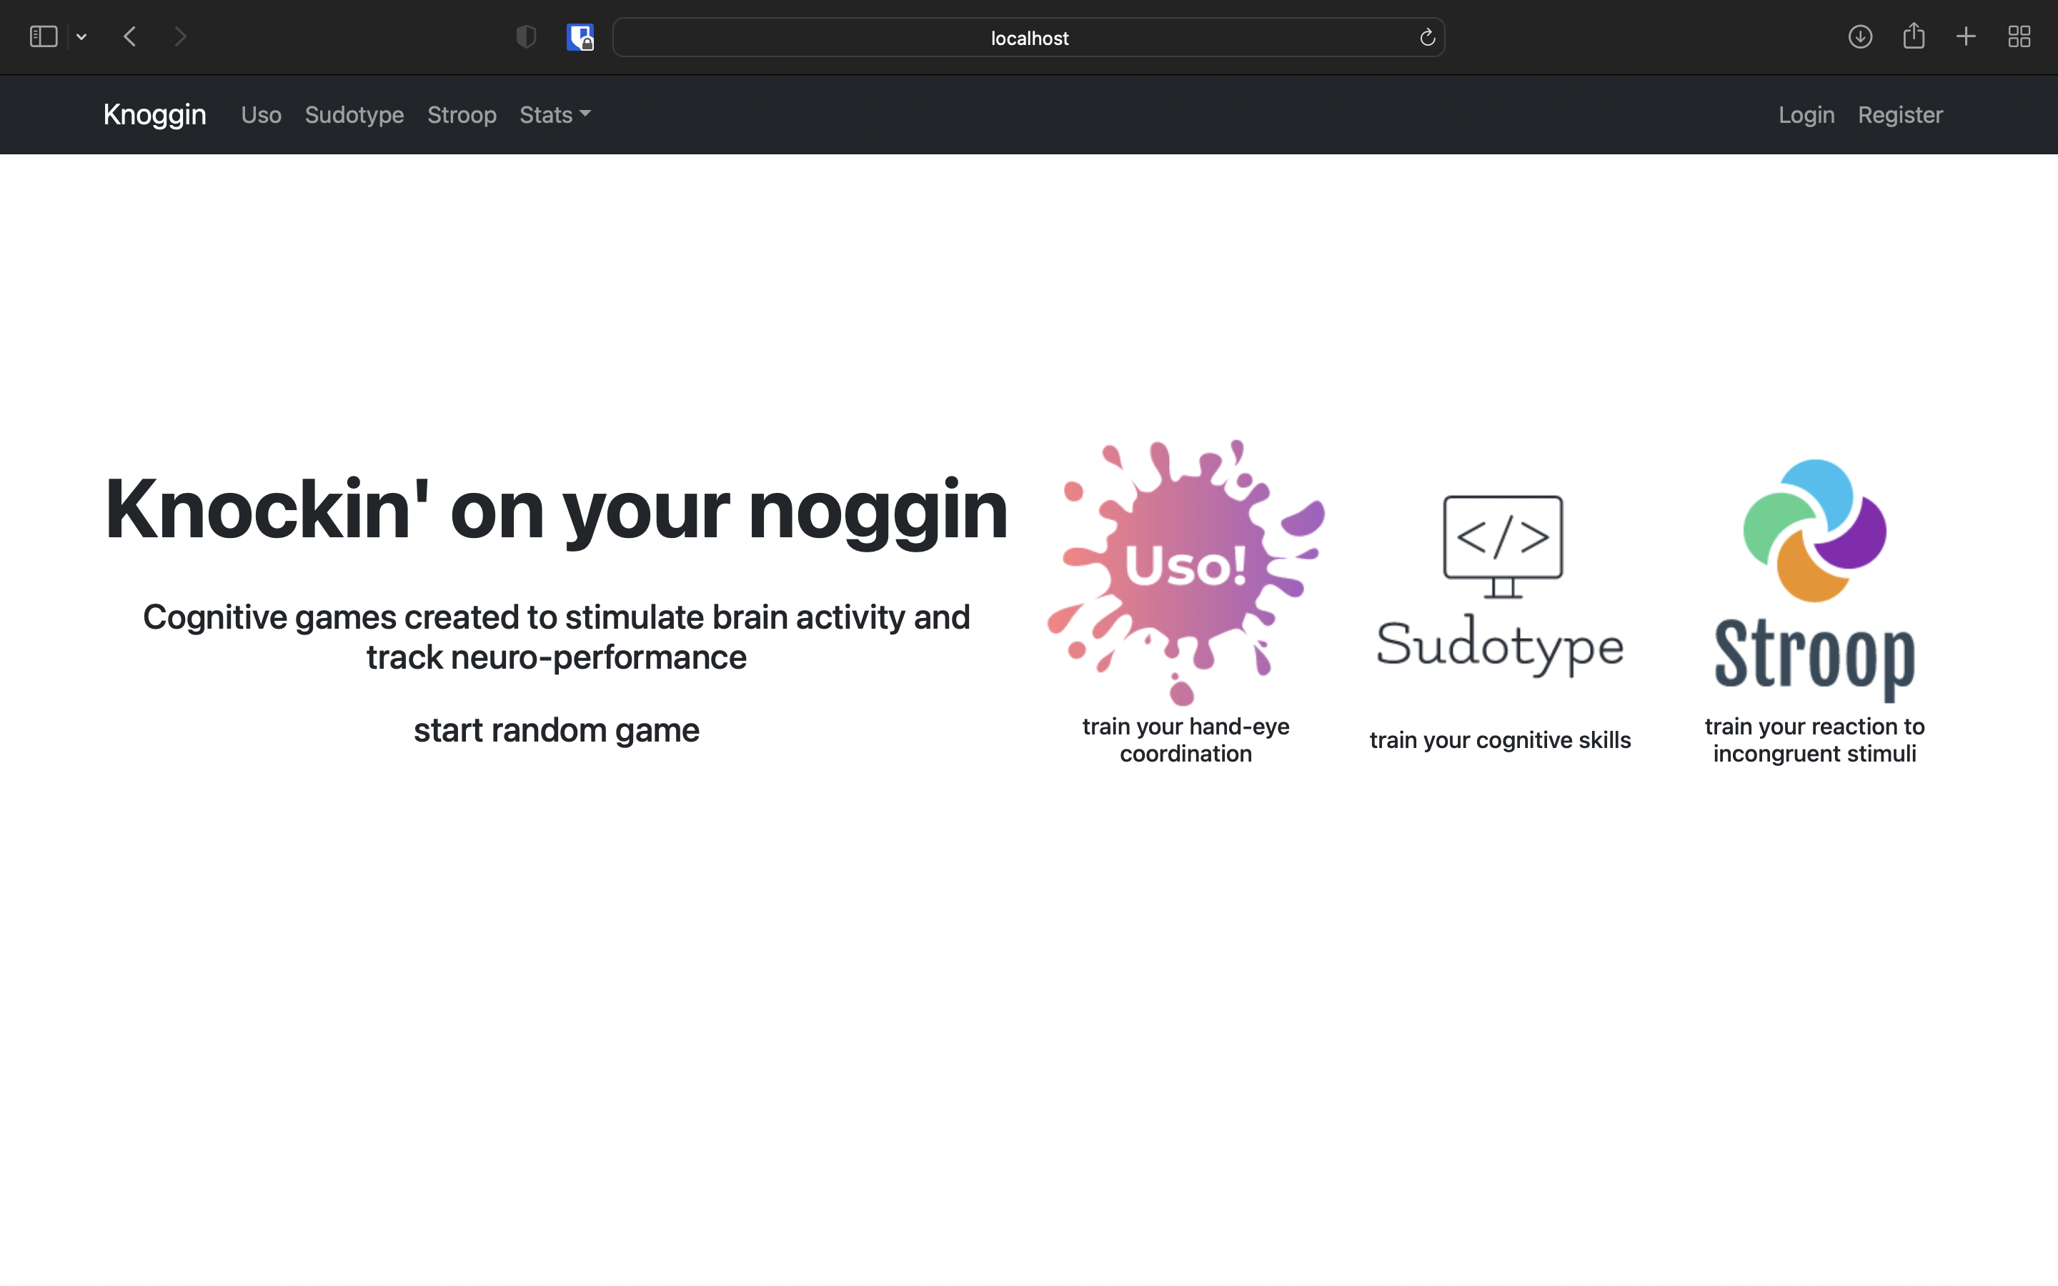Open a new tab with plus icon
This screenshot has height=1286, width=2058.
pyautogui.click(x=1966, y=36)
